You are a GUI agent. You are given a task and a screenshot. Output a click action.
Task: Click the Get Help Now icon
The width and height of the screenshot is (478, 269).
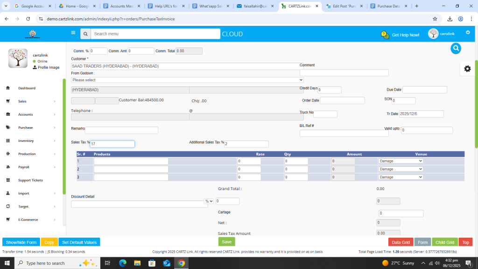(385, 35)
